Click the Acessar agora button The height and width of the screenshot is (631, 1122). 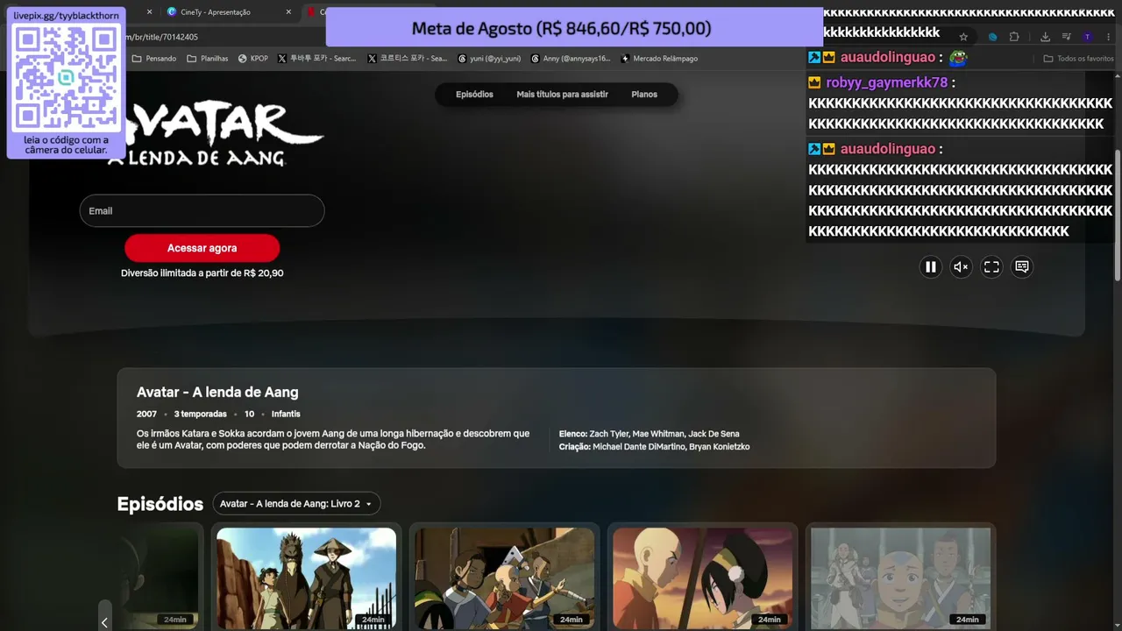pyautogui.click(x=202, y=248)
